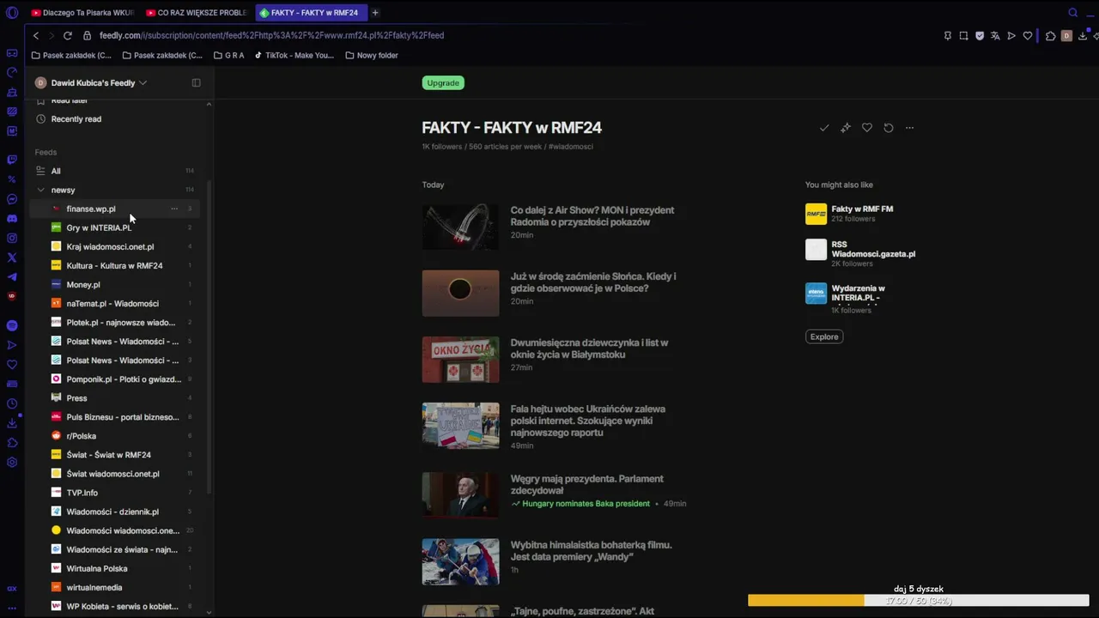Open the Okno Życia article thumbnail

[x=460, y=360]
